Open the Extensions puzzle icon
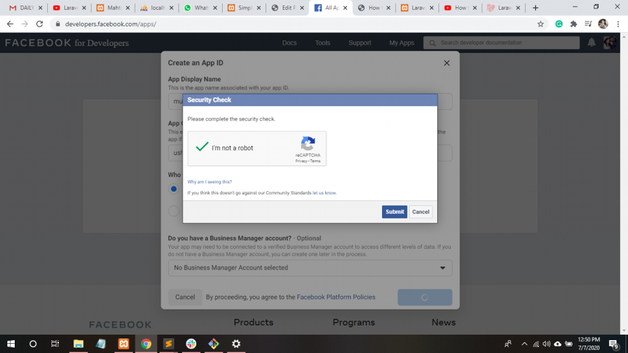Viewport: 628px width, 353px height. click(x=573, y=24)
